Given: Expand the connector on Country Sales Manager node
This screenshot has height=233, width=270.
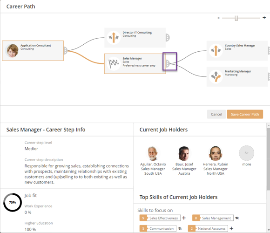Looking at the screenshot, I should (269, 50).
